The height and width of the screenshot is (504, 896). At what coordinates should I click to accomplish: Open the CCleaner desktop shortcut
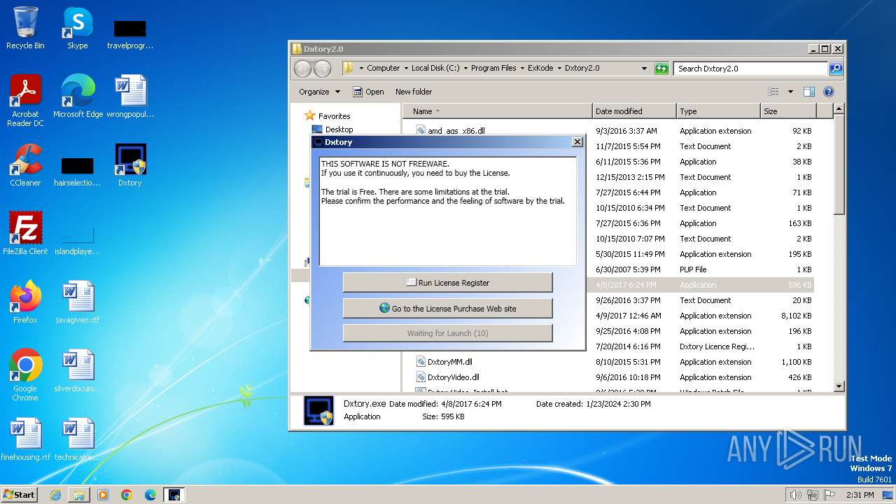tap(25, 165)
